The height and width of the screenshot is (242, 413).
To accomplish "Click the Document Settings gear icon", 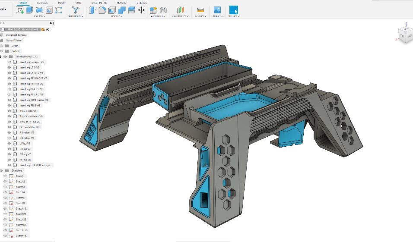I will pyautogui.click(x=1, y=35).
